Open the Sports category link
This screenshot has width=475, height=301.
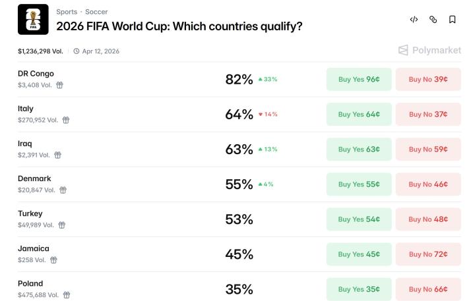coord(67,12)
